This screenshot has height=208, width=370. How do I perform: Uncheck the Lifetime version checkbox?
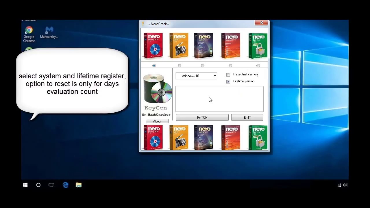pos(228,81)
